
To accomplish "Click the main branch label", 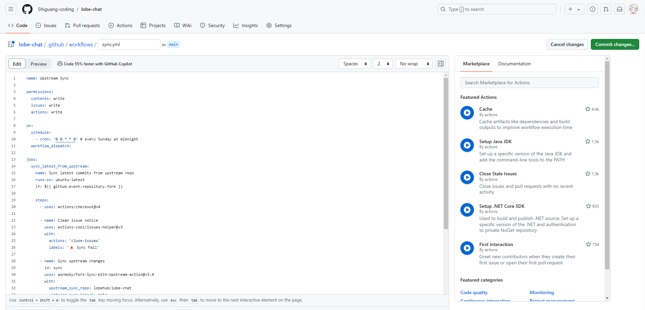I will (x=173, y=44).
